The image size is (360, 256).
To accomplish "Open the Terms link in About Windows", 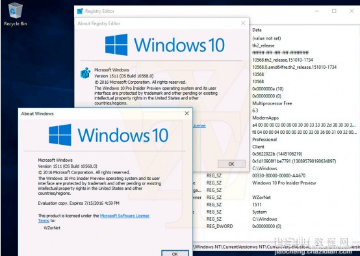I will 44,221.
